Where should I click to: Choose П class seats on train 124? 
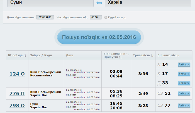click(x=184, y=83)
